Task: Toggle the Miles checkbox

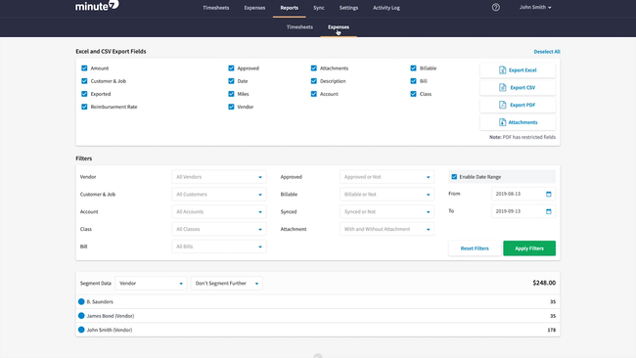Action: [231, 94]
